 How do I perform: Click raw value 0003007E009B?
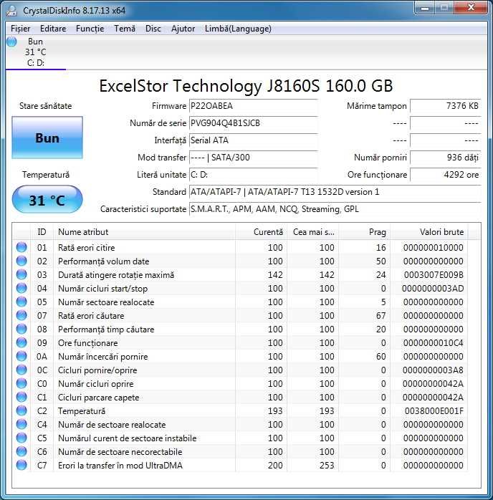coord(434,275)
